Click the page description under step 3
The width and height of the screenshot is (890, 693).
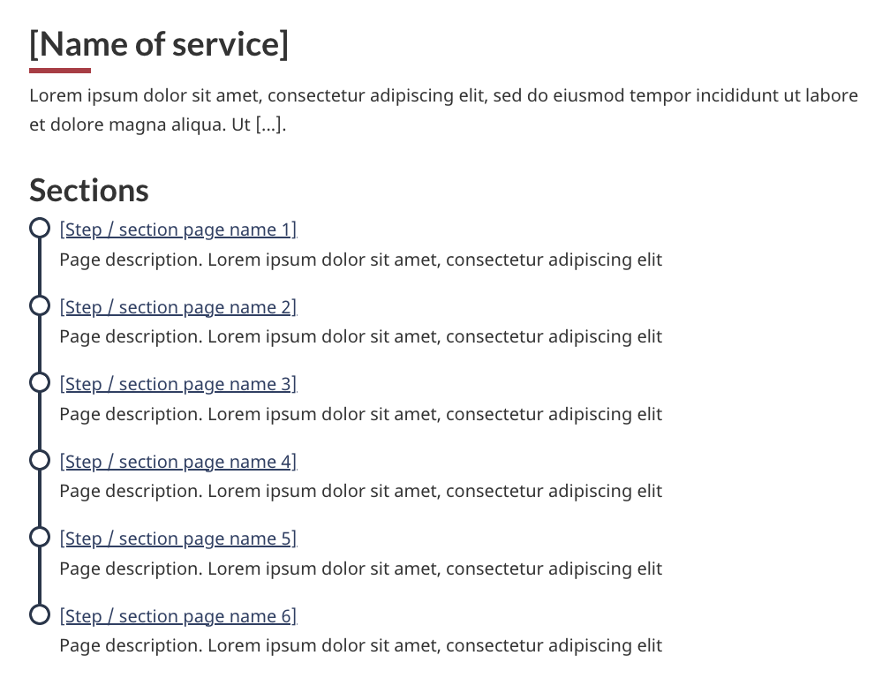360,414
